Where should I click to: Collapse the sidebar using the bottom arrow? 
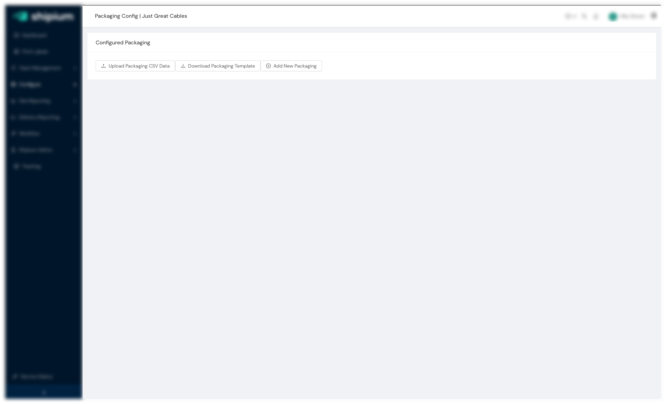44,393
